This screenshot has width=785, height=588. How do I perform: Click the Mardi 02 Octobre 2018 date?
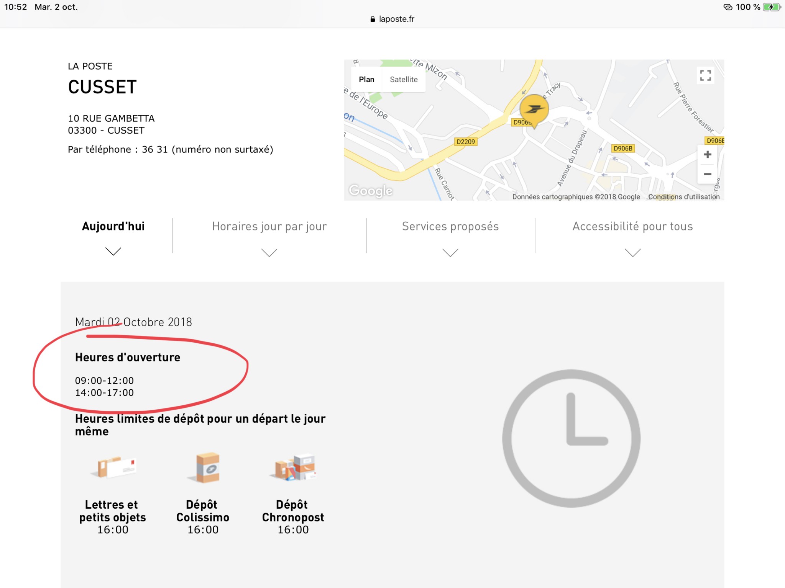click(133, 322)
